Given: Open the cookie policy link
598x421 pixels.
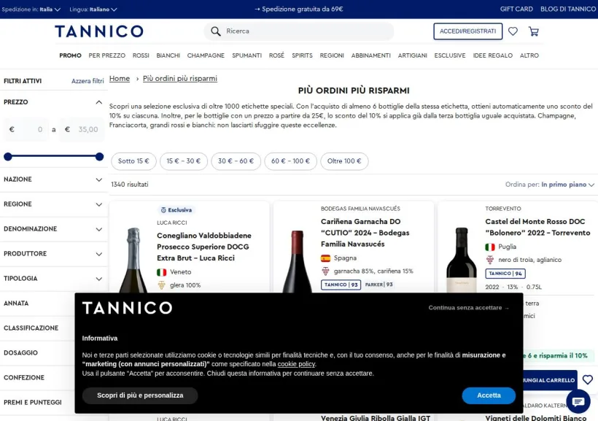Looking at the screenshot, I should (296, 364).
